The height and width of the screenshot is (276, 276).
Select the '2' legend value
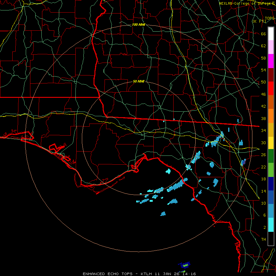(x=265, y=228)
